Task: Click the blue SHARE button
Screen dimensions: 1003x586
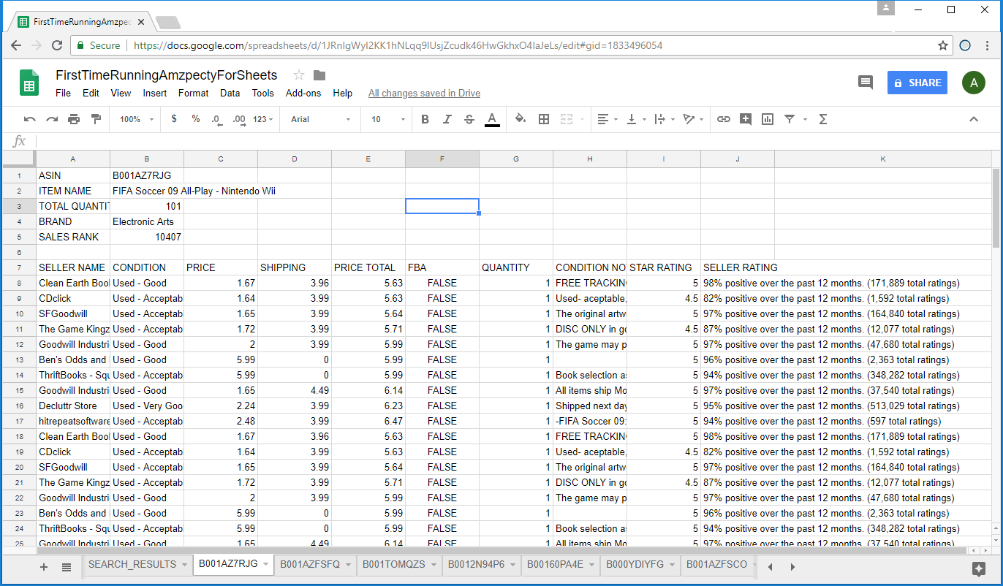Action: (x=917, y=83)
